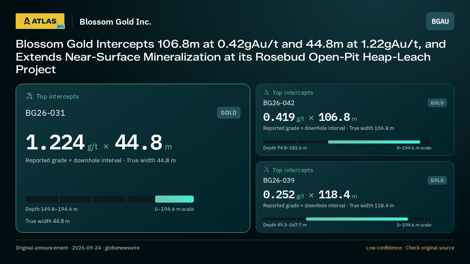The width and height of the screenshot is (470, 264).
Task: Click the headline about Rosebud Open-Pit project
Action: pyautogui.click(x=231, y=57)
